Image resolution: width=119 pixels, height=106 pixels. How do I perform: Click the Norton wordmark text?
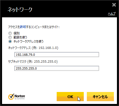[x=20, y=96]
